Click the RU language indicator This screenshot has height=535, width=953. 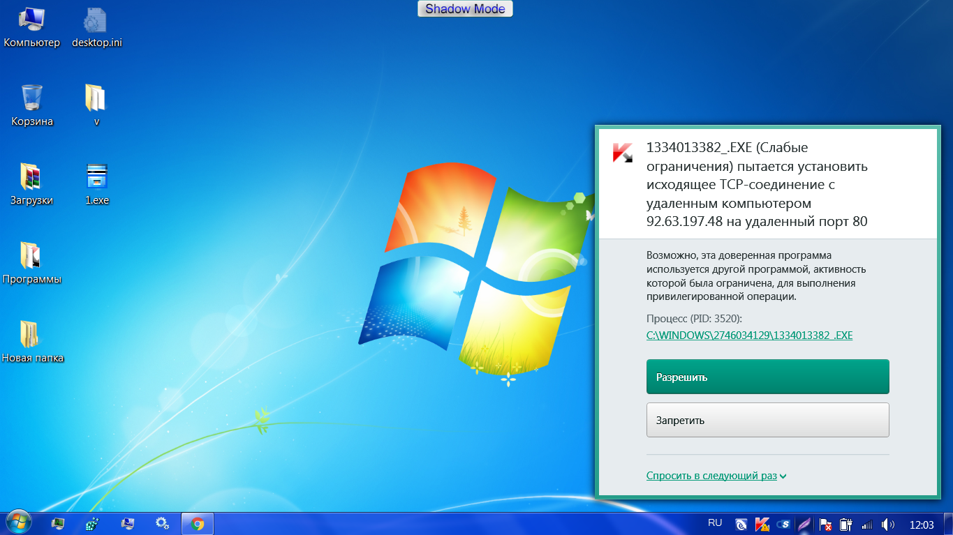[x=715, y=522]
